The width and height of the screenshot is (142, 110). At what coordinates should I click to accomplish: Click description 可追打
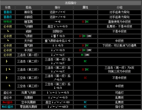[119, 93]
